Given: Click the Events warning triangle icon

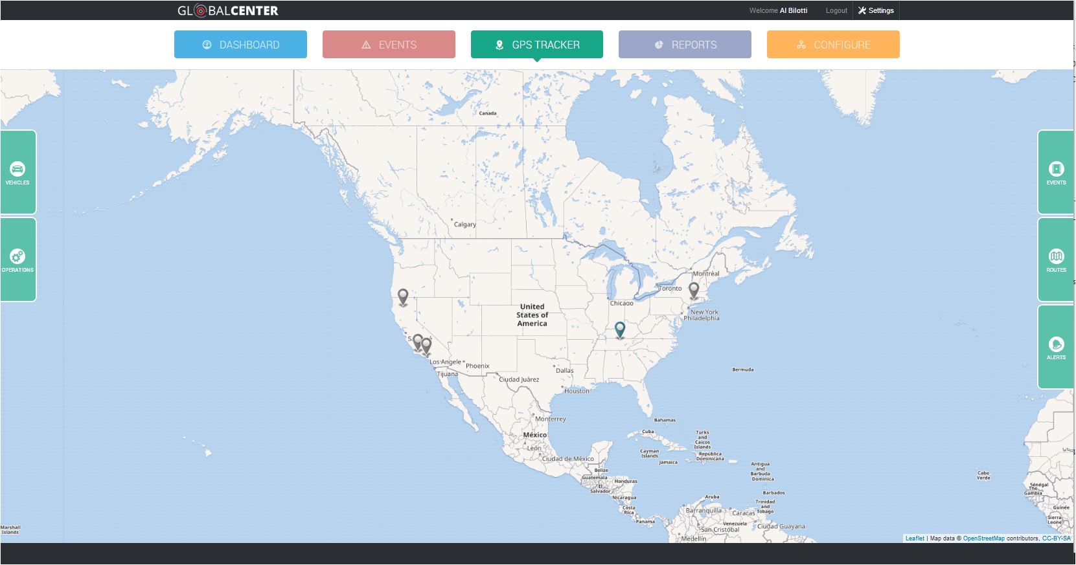Looking at the screenshot, I should 366,45.
